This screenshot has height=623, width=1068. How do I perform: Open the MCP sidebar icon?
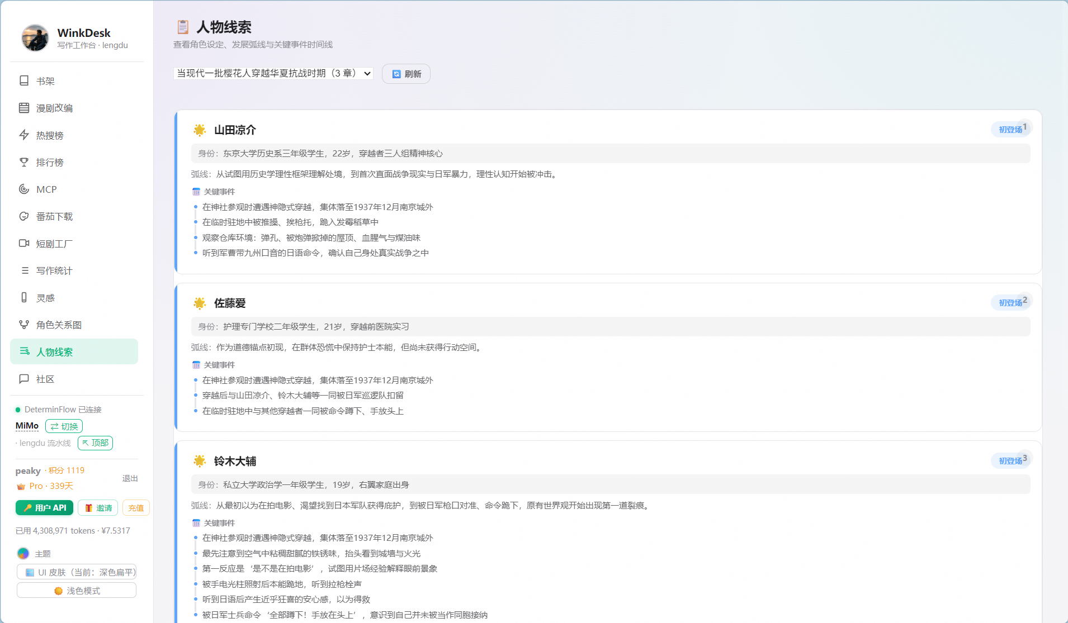tap(24, 189)
